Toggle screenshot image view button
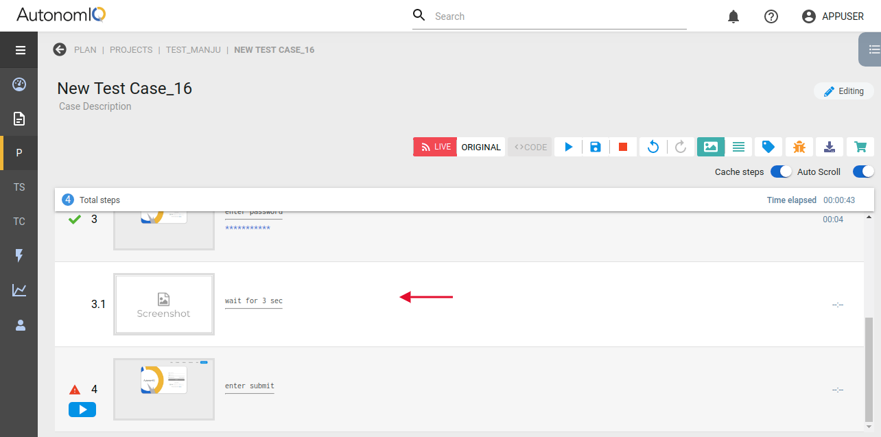The width and height of the screenshot is (881, 437). tap(711, 147)
